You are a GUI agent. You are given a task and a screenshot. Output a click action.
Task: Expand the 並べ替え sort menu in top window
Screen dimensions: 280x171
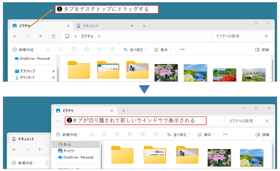point(135,50)
